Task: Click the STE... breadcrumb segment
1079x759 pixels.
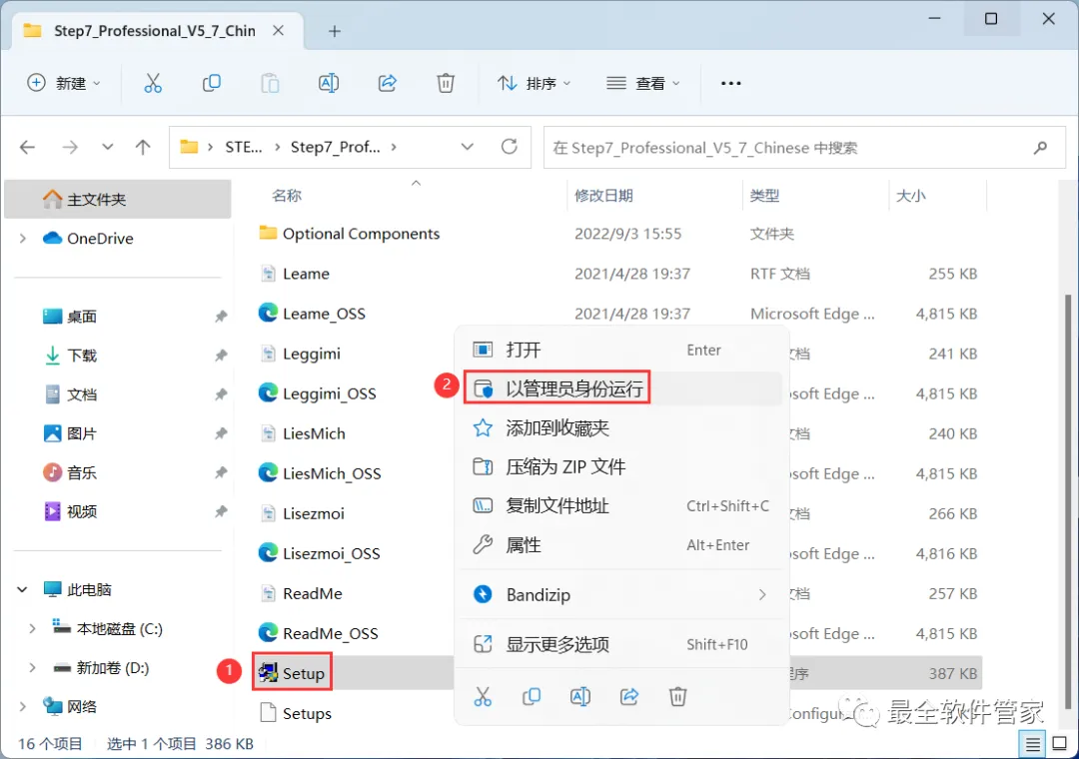Action: pos(244,147)
